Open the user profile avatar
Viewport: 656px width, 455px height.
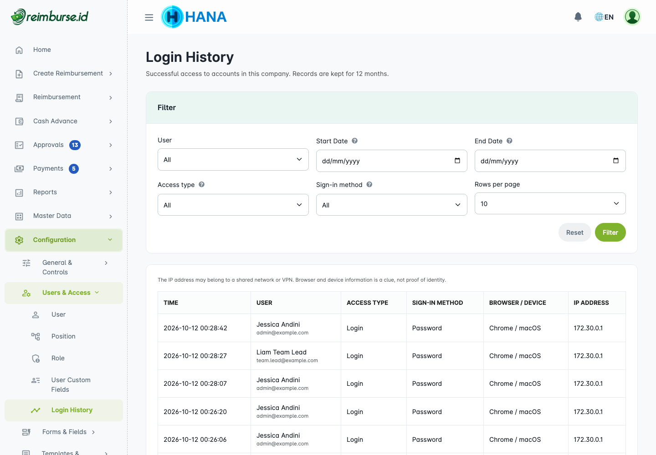coord(632,17)
